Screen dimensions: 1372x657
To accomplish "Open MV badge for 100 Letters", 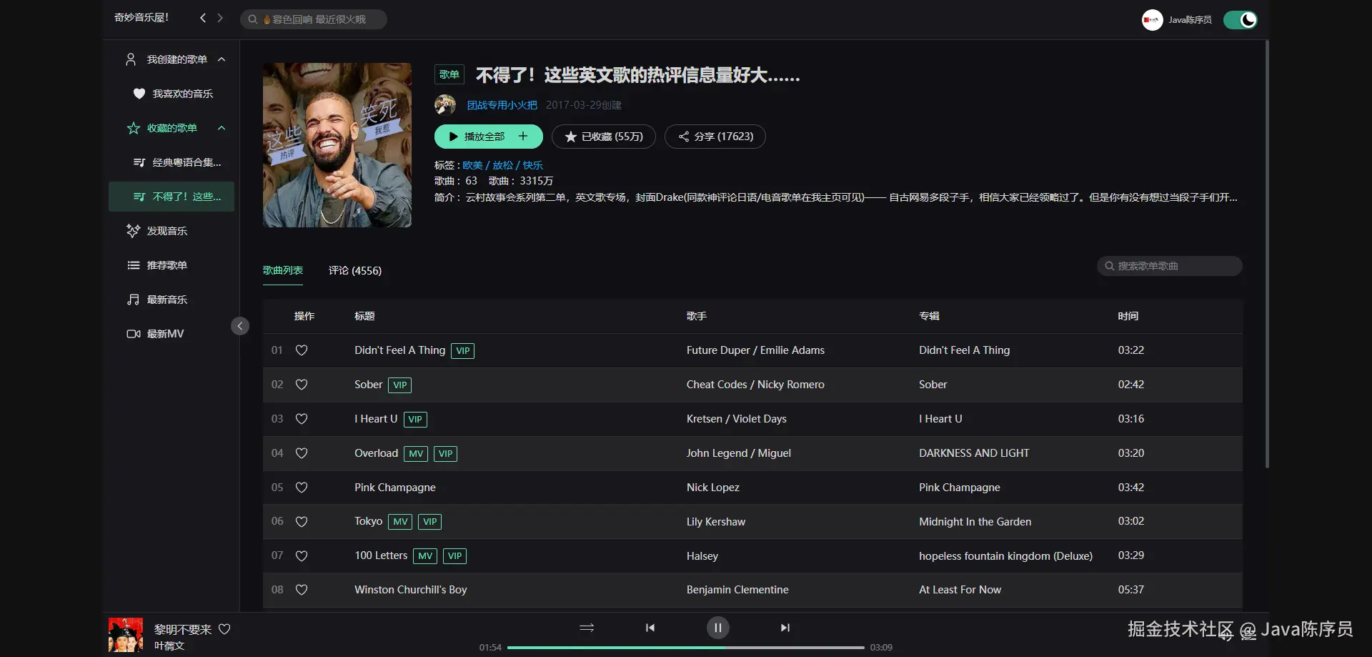I will [x=425, y=556].
